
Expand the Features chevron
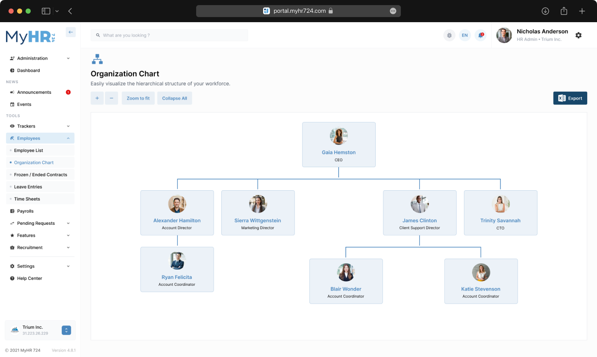[x=68, y=235]
